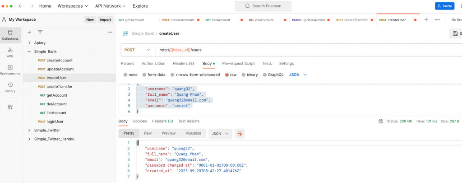462x183 pixels.
Task: Click the add new tab plus icon
Action: coord(426,20)
